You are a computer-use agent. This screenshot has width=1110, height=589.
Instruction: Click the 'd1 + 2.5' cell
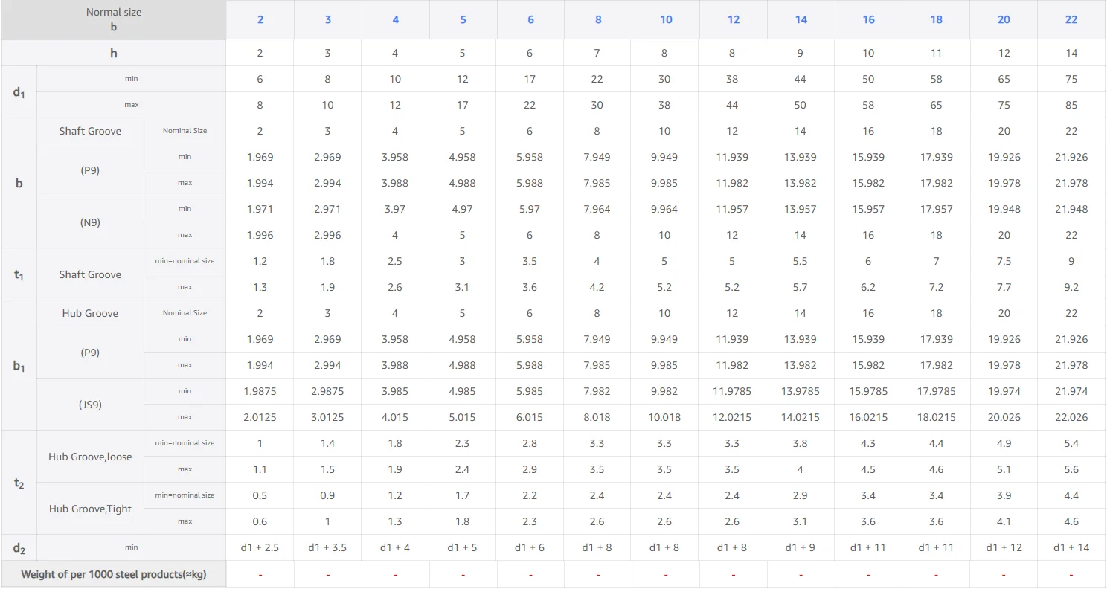pos(260,547)
